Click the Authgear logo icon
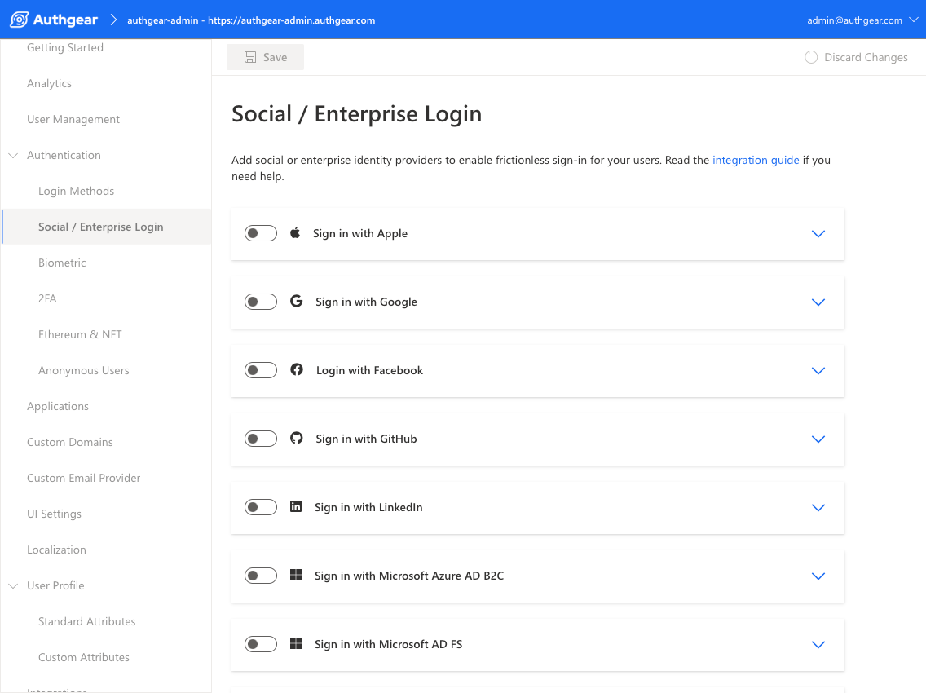Viewport: 926px width, 693px height. 19,20
